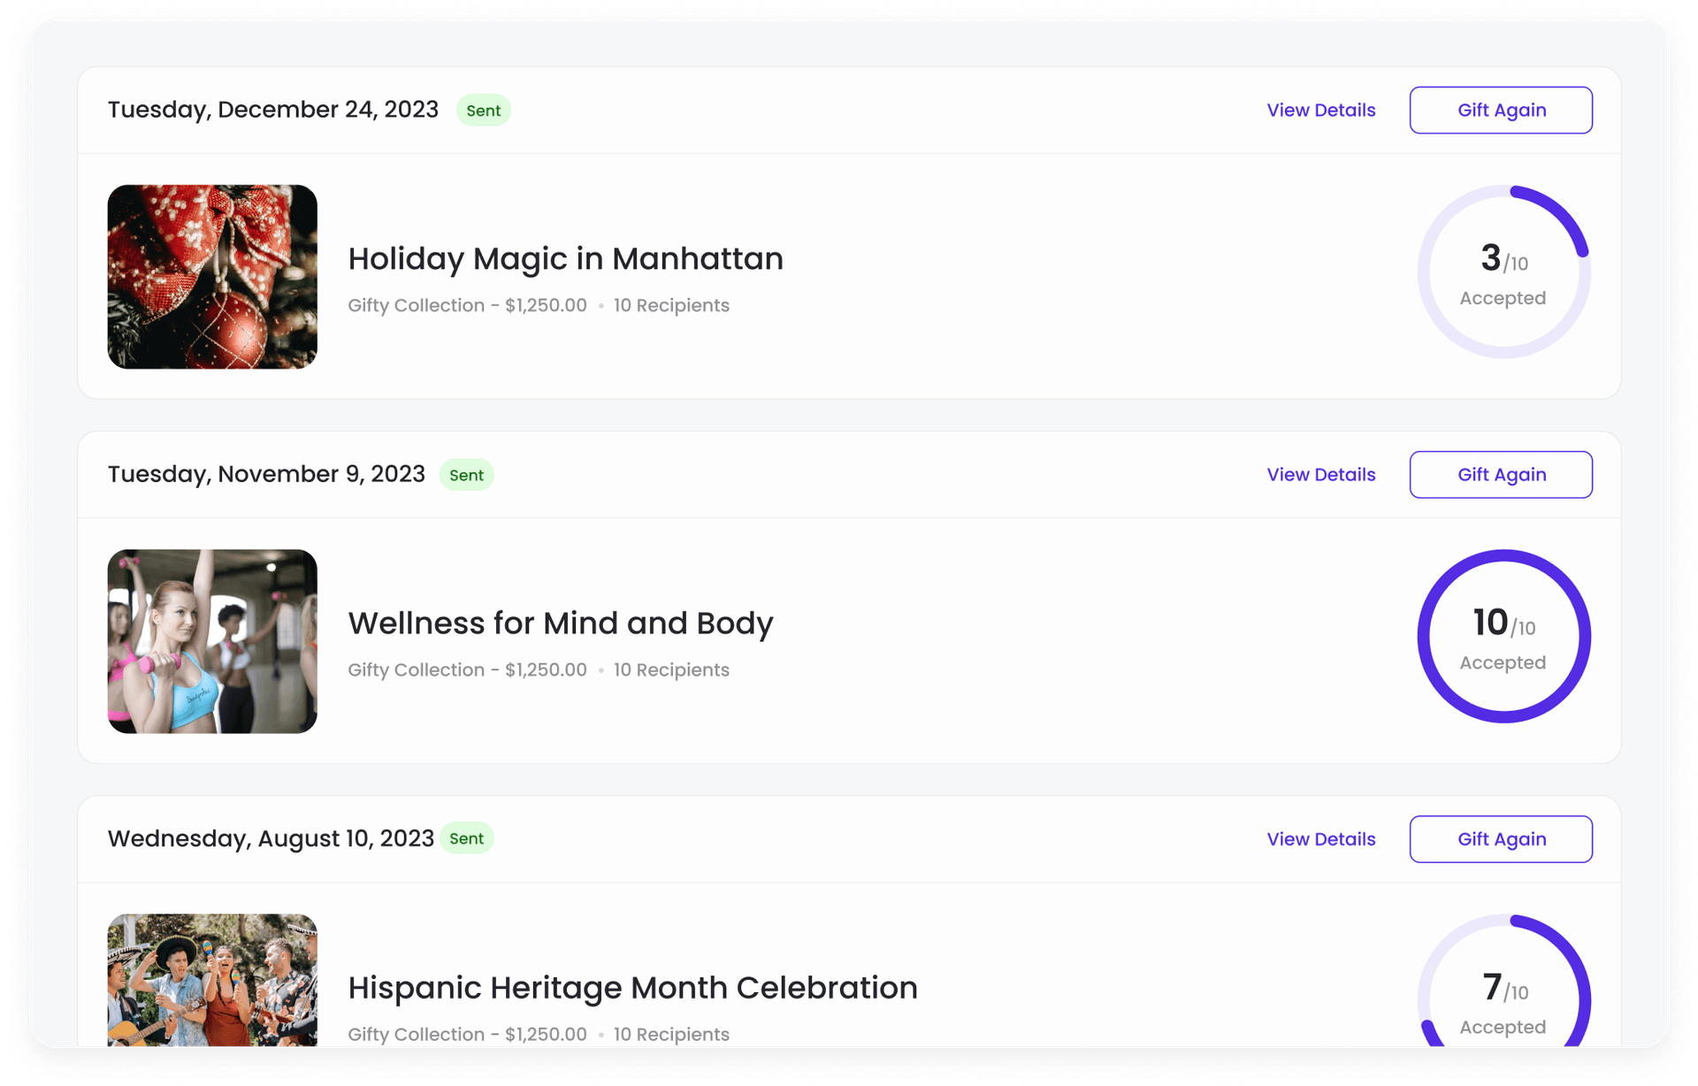Open View Details for the August 10 gift
1698x1086 pixels.
[x=1320, y=839]
